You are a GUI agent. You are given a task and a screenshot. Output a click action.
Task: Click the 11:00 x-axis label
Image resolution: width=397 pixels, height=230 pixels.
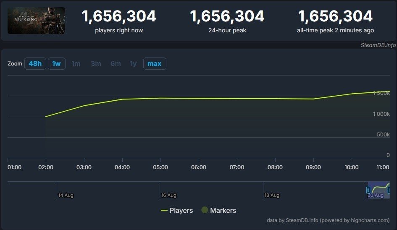(x=383, y=167)
